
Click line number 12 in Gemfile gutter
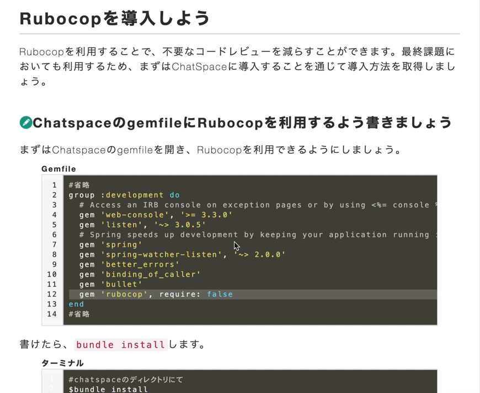(52, 294)
